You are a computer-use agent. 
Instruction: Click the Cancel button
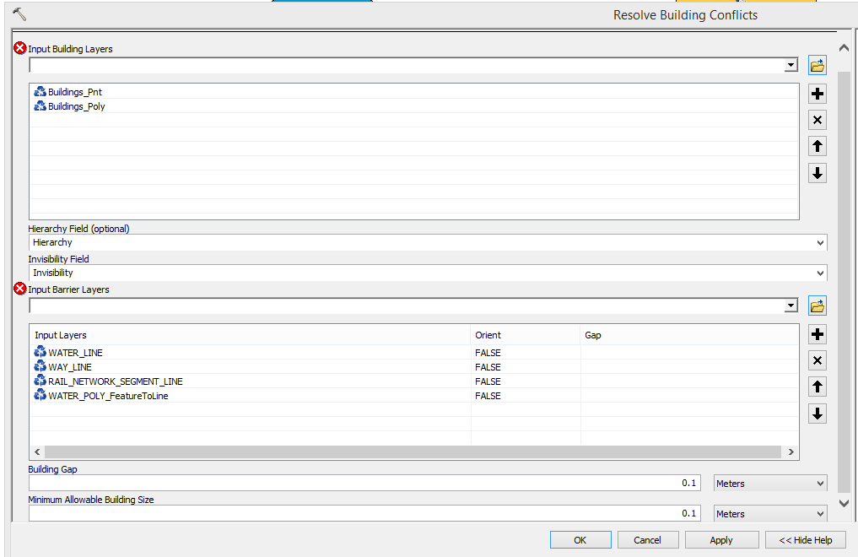click(x=647, y=540)
